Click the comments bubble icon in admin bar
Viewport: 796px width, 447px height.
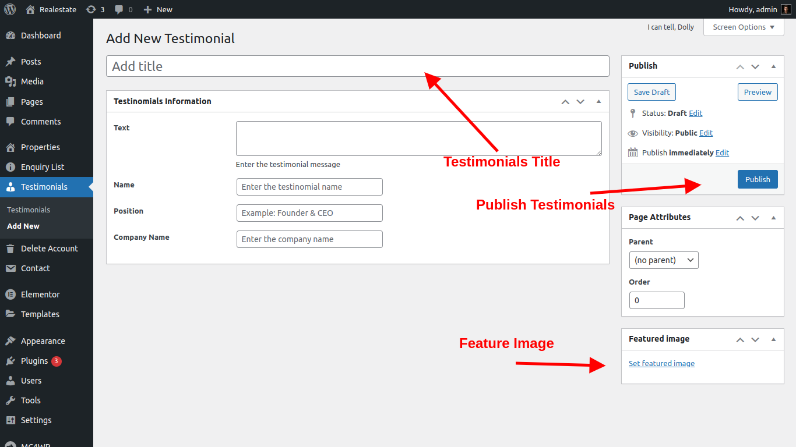coord(119,9)
